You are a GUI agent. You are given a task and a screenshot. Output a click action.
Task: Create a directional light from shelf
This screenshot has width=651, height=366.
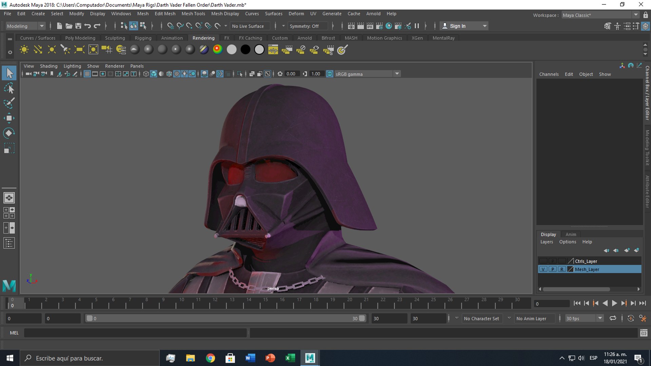click(38, 50)
